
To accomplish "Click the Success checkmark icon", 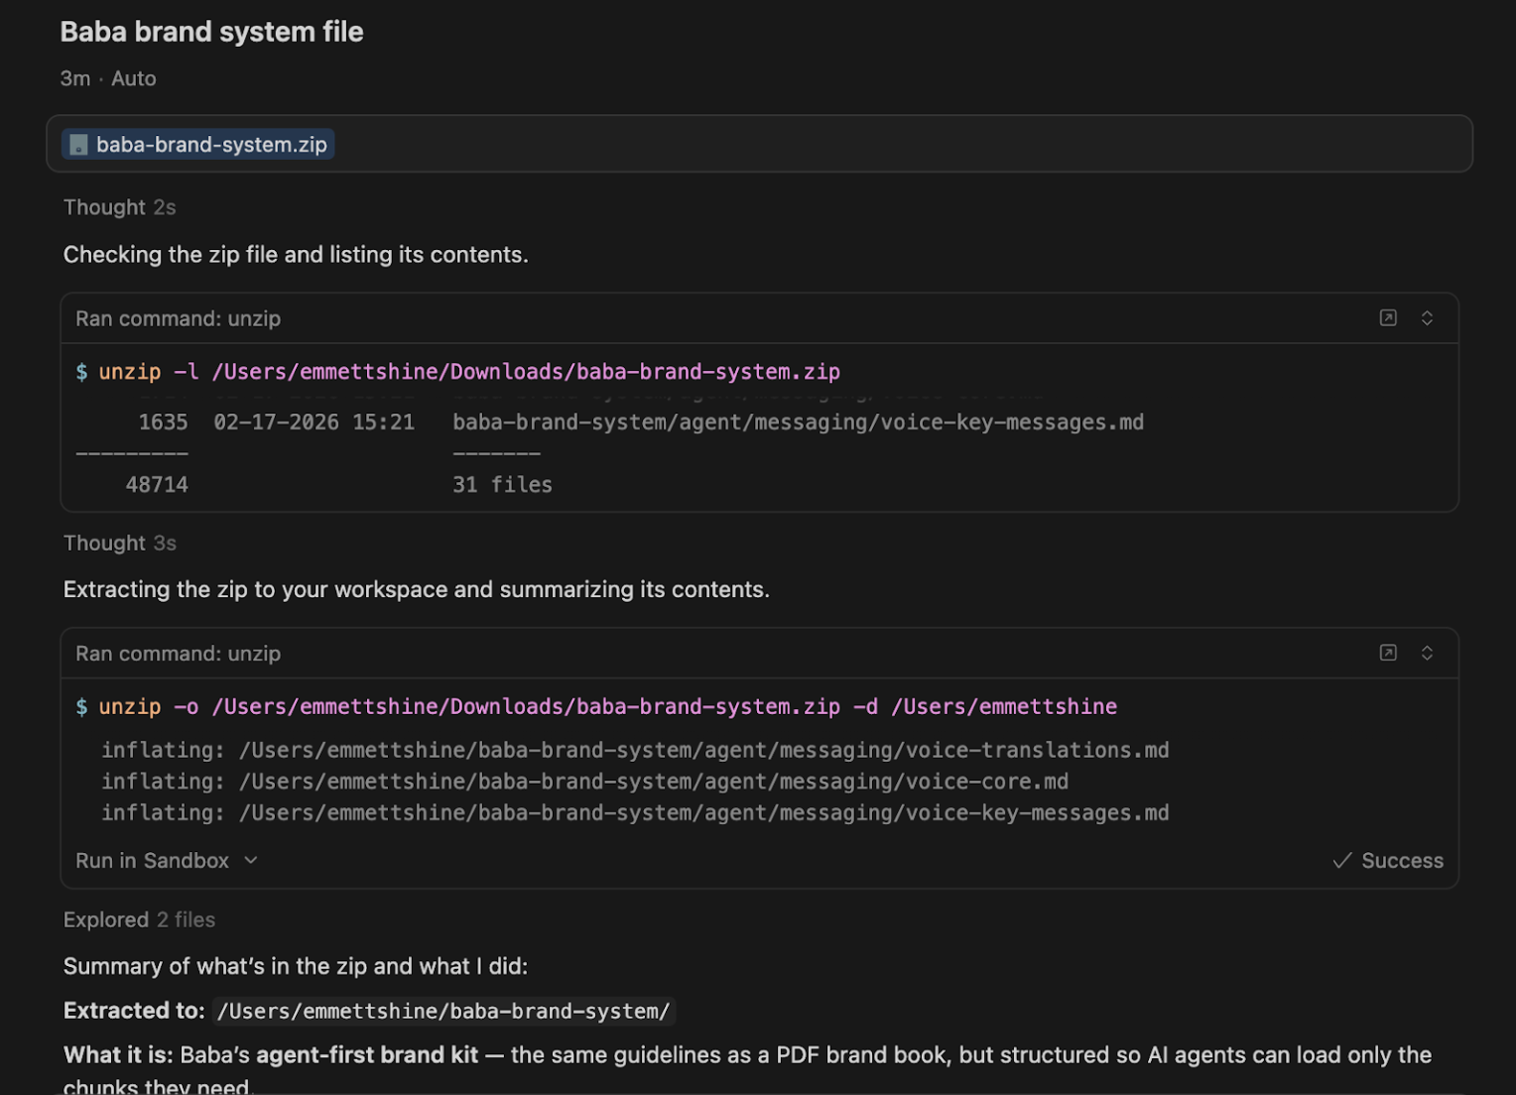I will tap(1341, 861).
